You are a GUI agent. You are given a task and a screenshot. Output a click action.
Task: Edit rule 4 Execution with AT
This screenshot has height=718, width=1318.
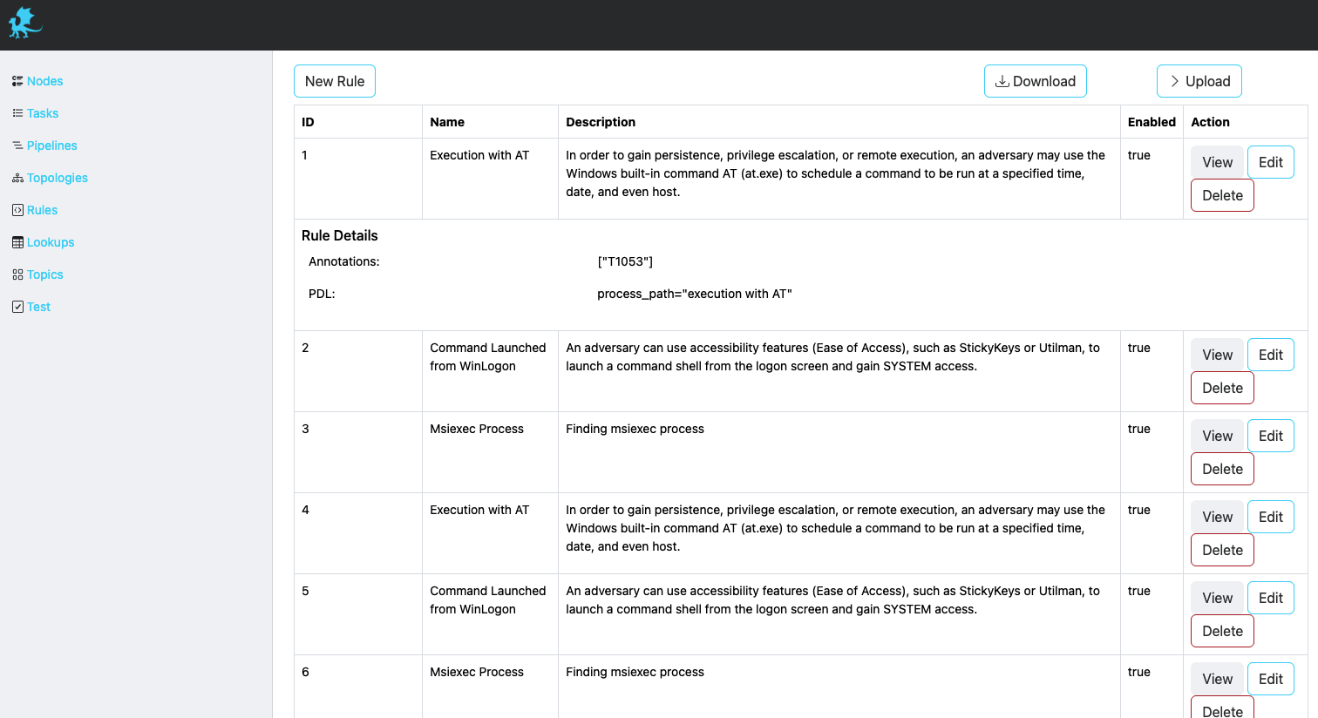(1270, 517)
